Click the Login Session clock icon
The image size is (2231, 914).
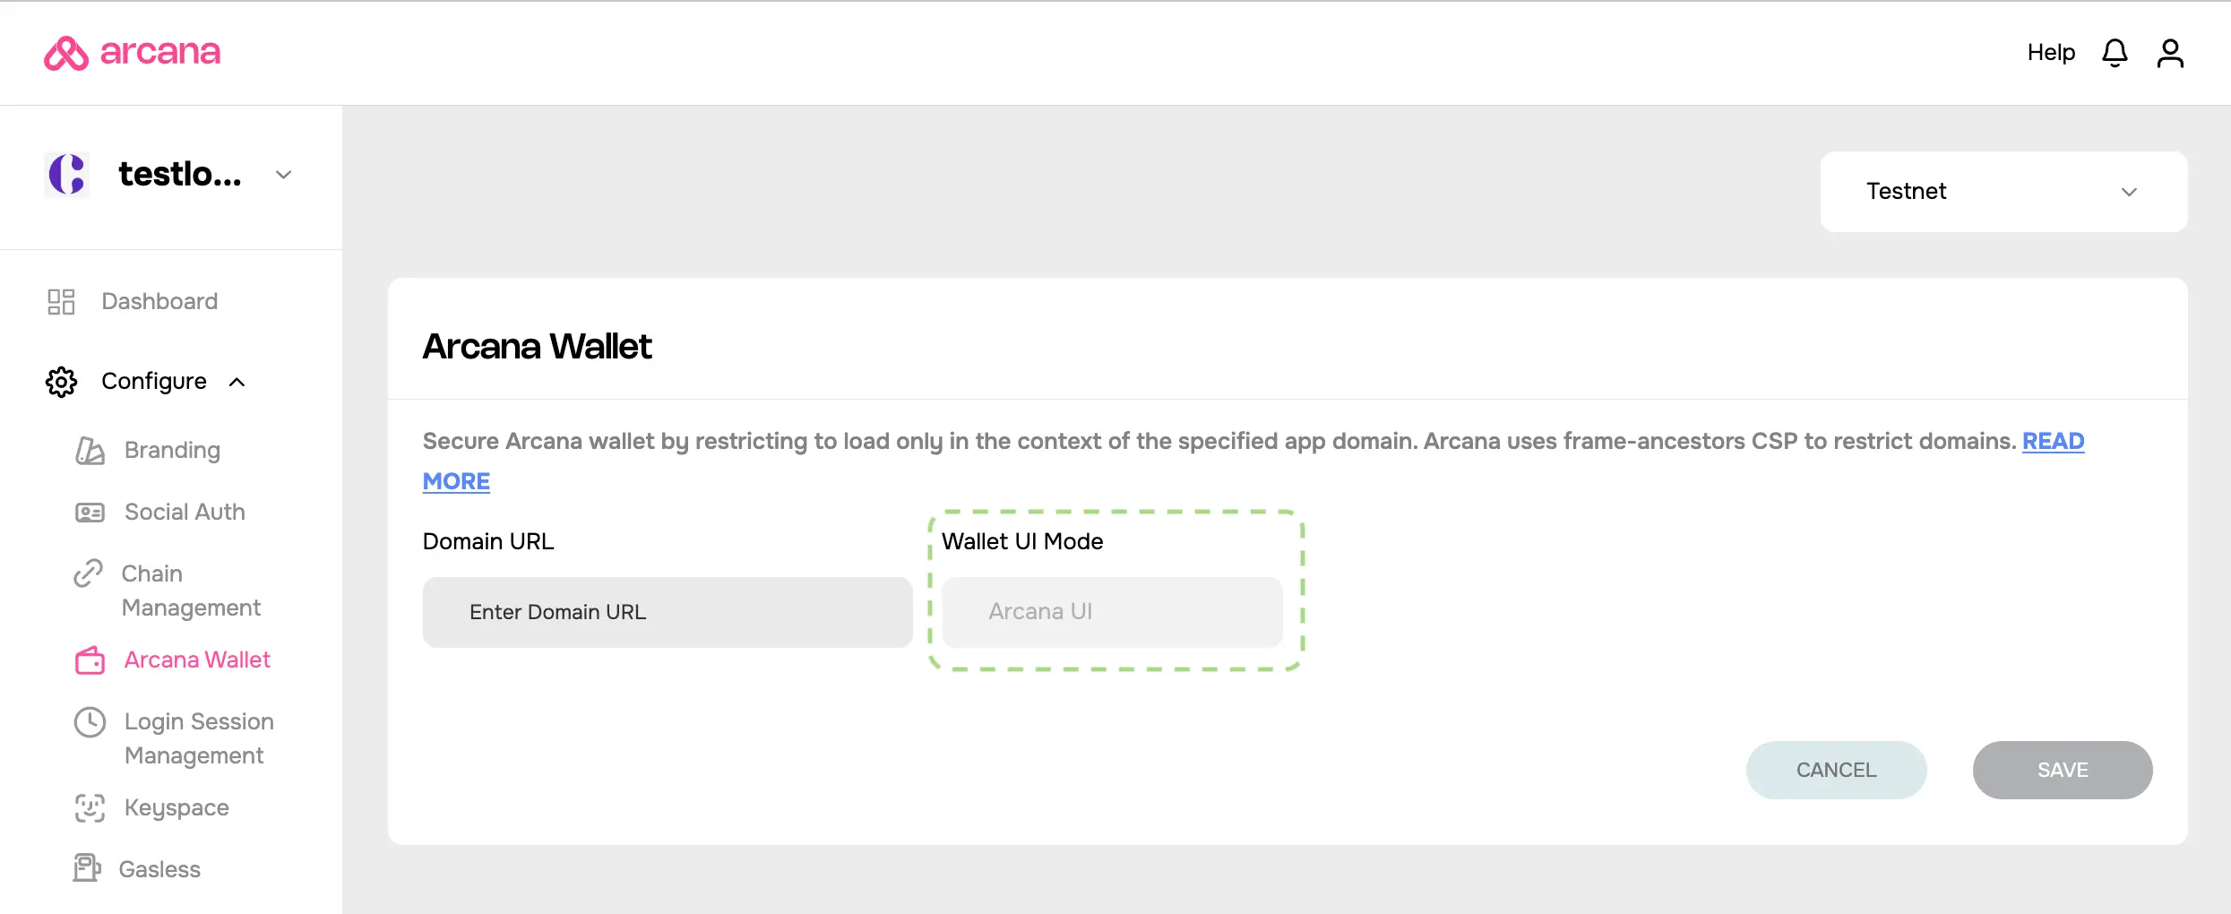[90, 722]
